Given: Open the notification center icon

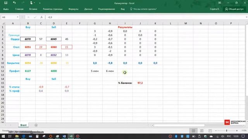Looking at the screenshot, I should click(x=243, y=136).
